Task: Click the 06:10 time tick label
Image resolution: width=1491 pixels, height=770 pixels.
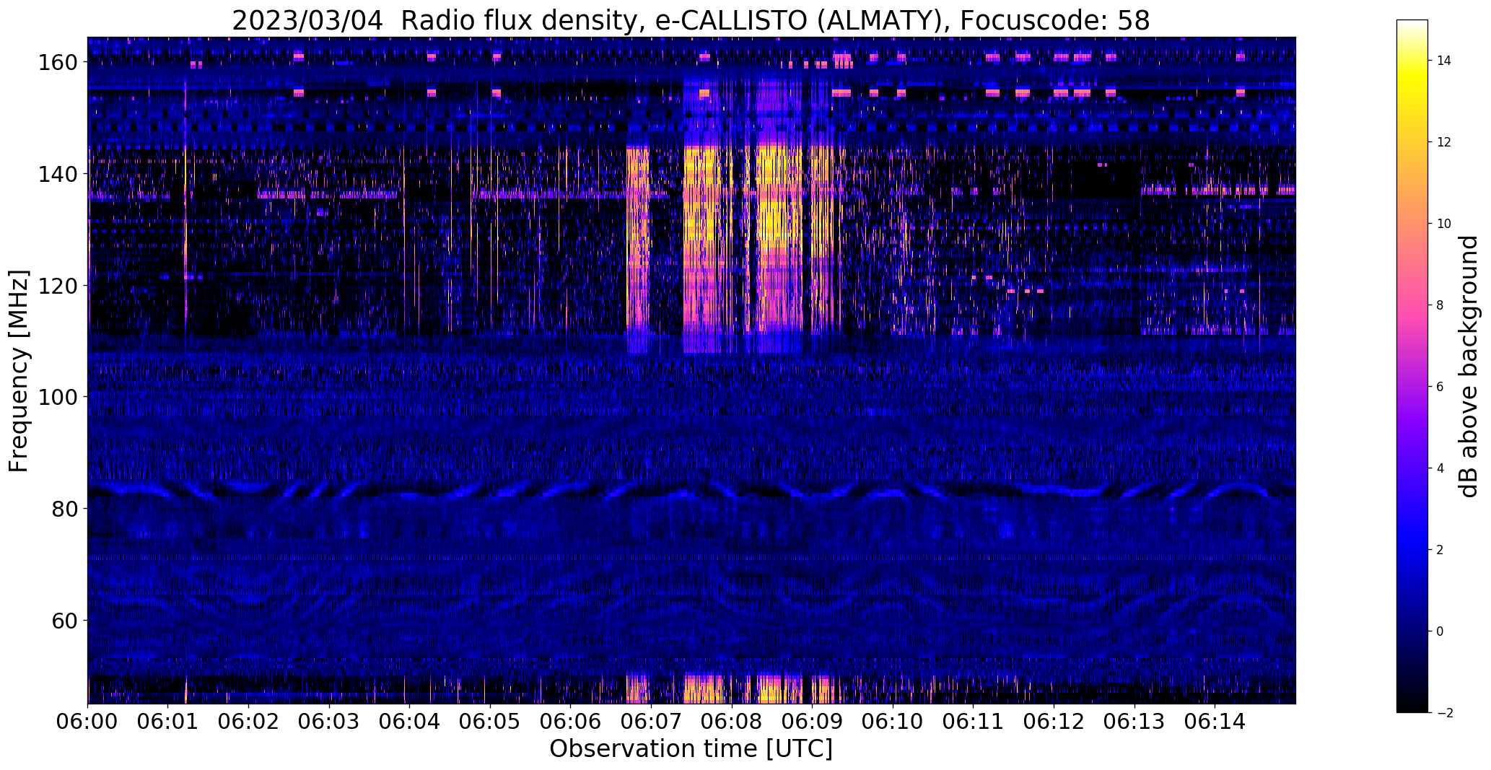Action: coord(893,722)
